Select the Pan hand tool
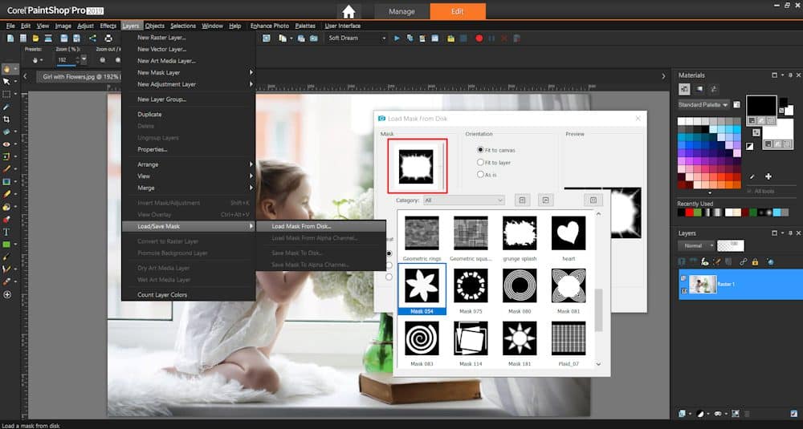 pos(7,69)
